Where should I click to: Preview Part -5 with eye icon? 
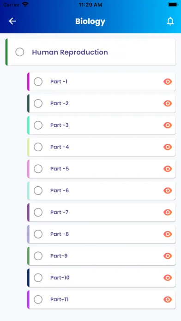point(168,169)
